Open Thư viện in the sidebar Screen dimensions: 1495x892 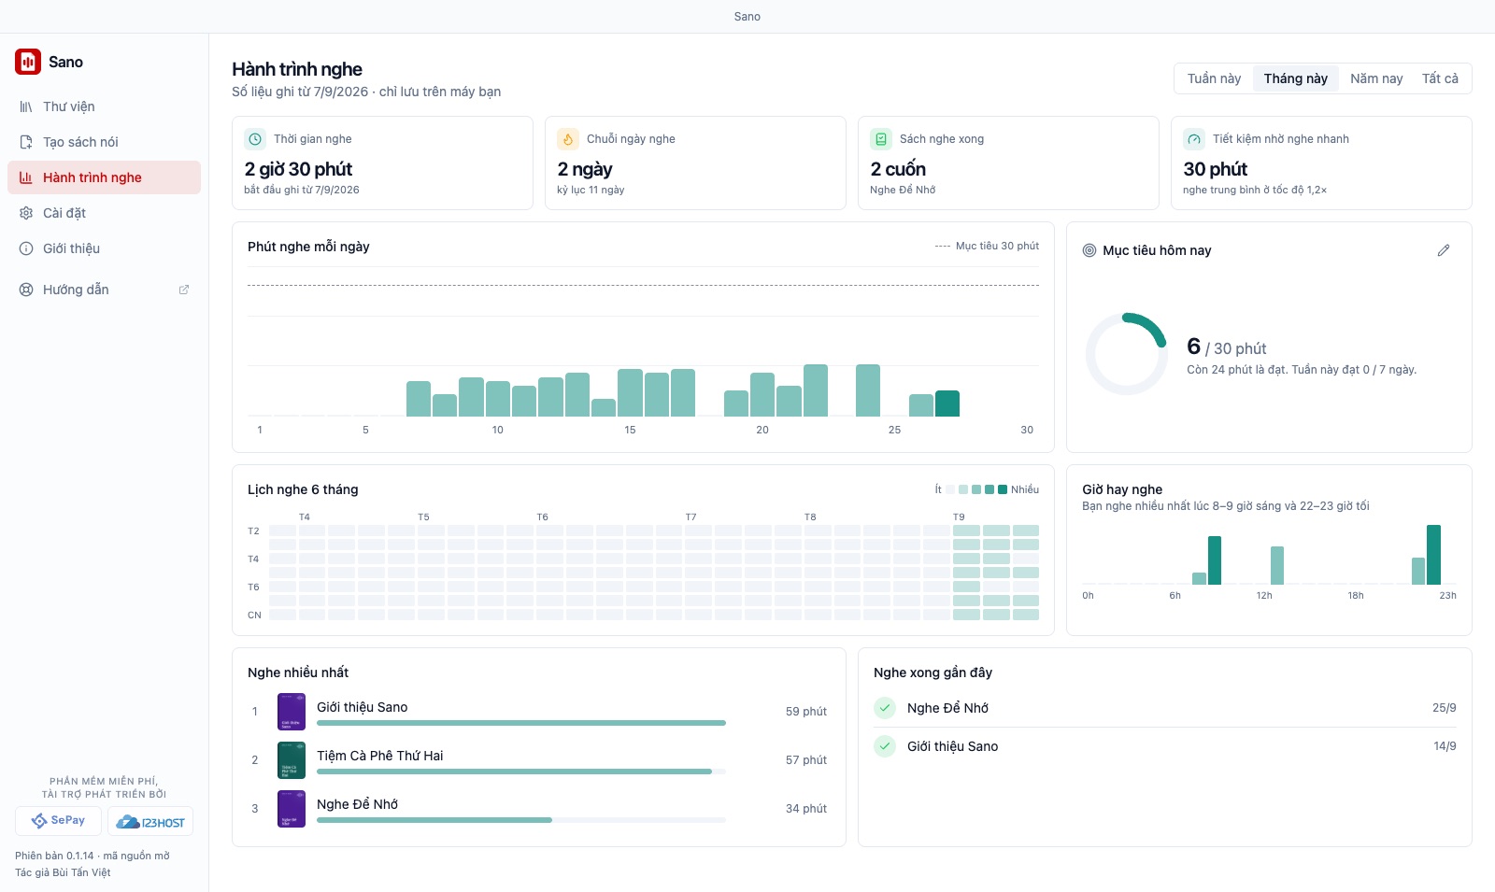tap(104, 106)
